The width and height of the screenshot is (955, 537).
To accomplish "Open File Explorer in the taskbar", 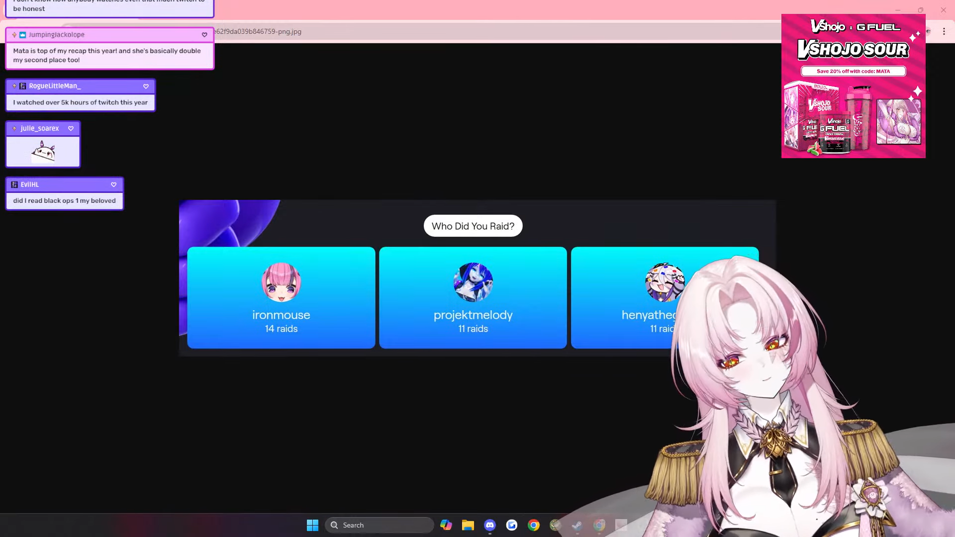I will (468, 525).
